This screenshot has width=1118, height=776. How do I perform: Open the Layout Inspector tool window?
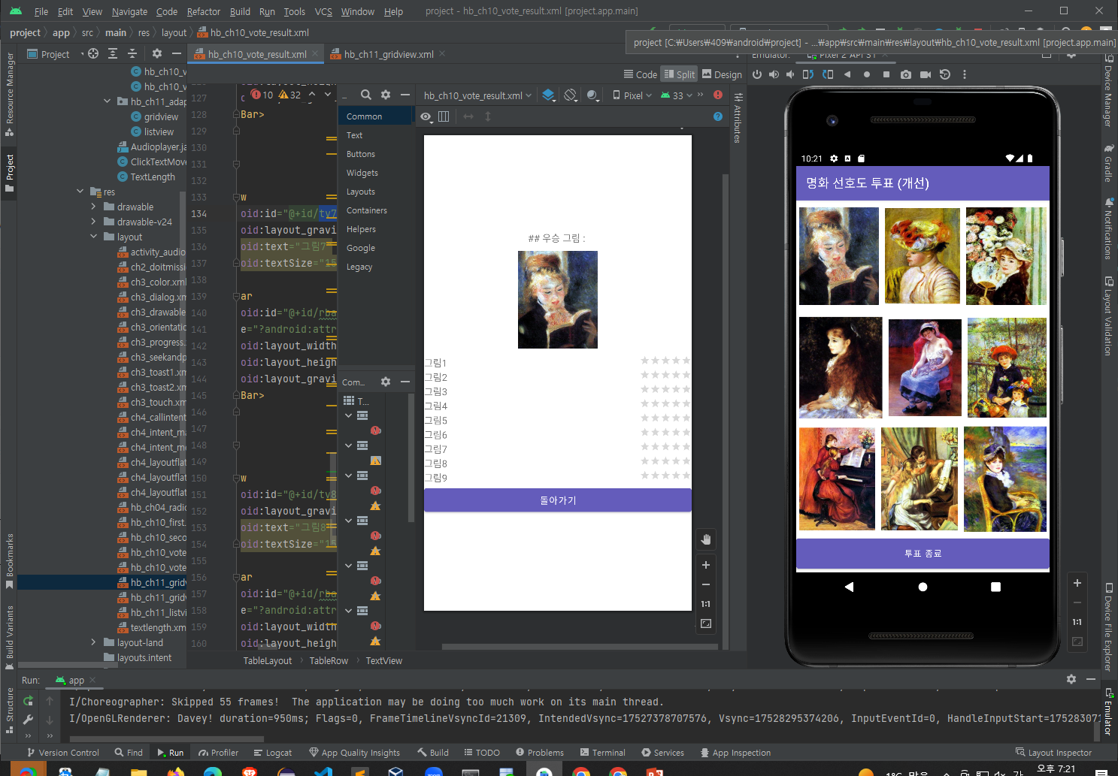click(x=1053, y=753)
